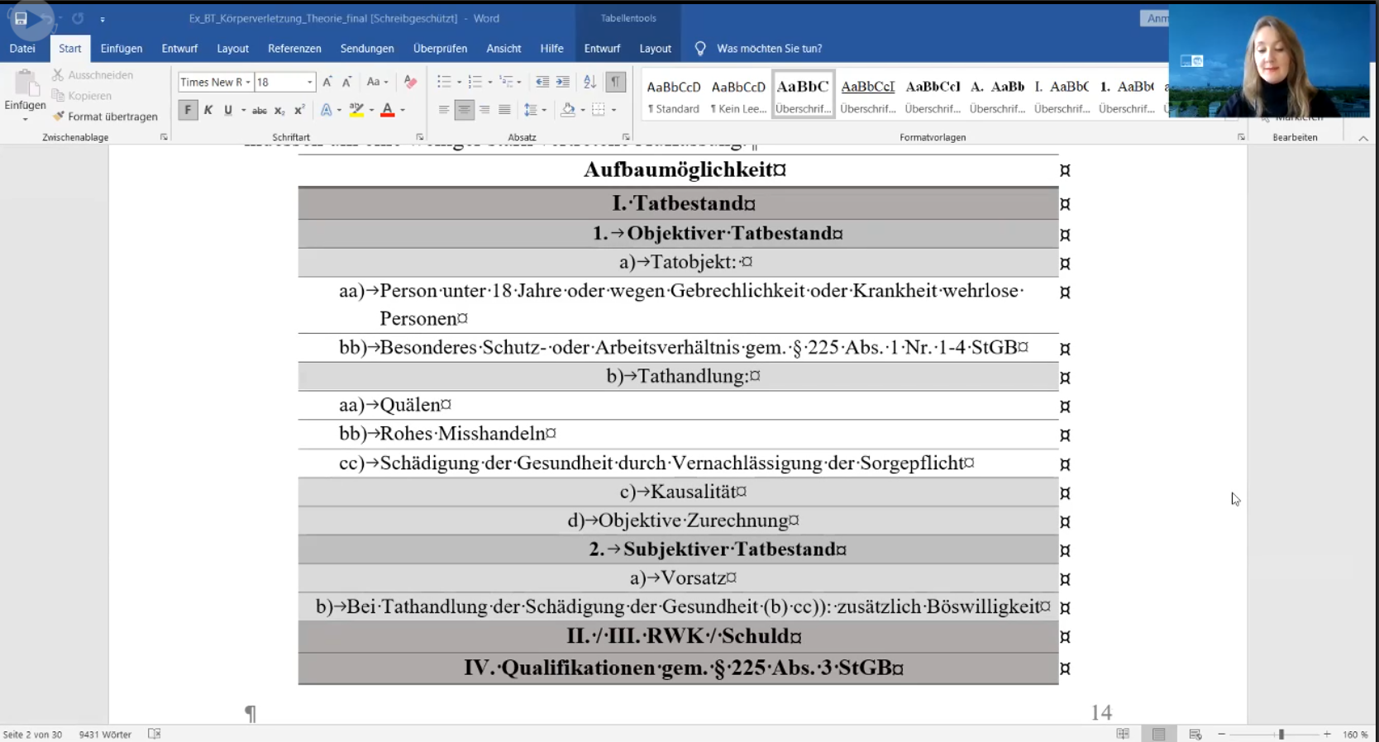Image resolution: width=1379 pixels, height=742 pixels.
Task: Click the Ausschneiden cut button
Action: click(93, 75)
